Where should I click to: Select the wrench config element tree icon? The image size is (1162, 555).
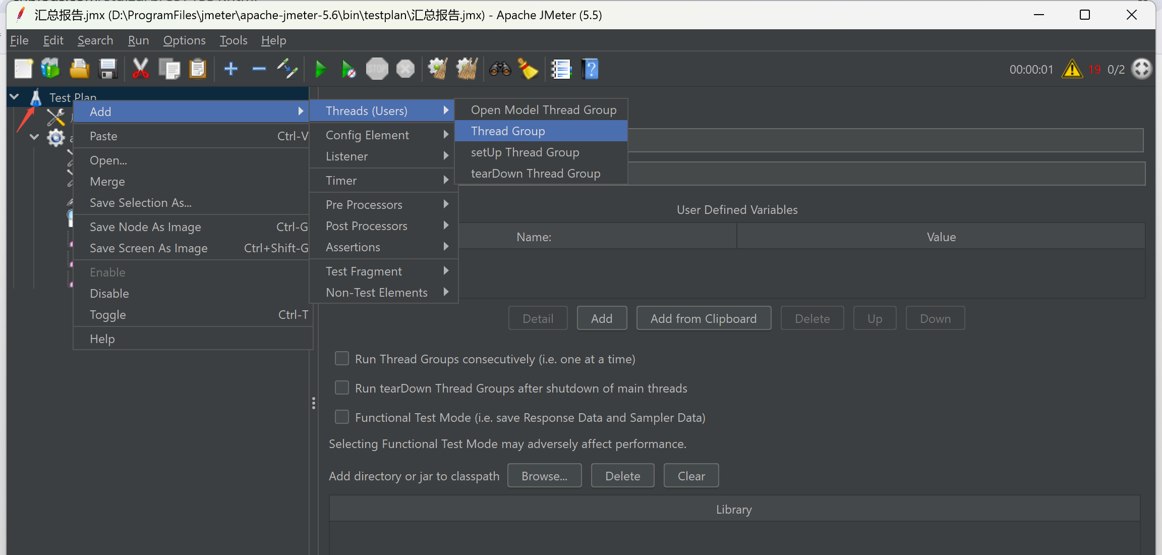pos(56,117)
